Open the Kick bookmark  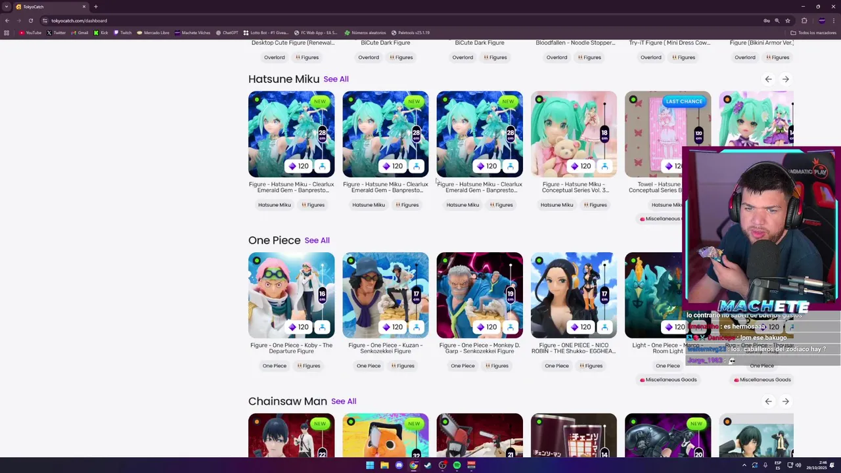click(x=101, y=33)
